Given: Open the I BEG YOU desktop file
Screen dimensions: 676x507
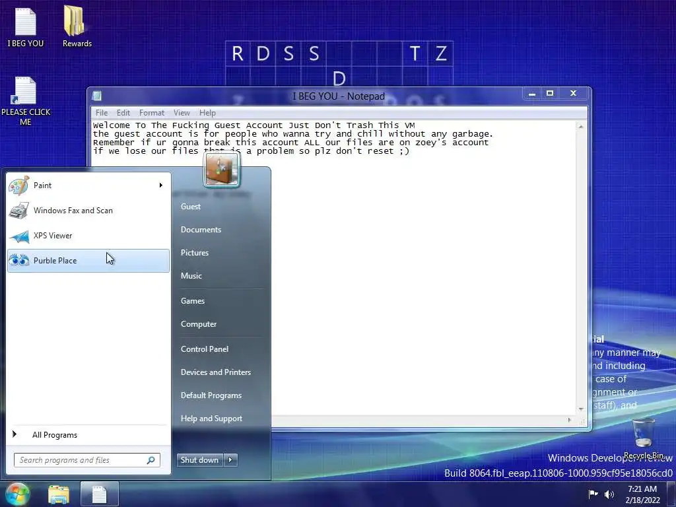Looking at the screenshot, I should click(x=26, y=26).
